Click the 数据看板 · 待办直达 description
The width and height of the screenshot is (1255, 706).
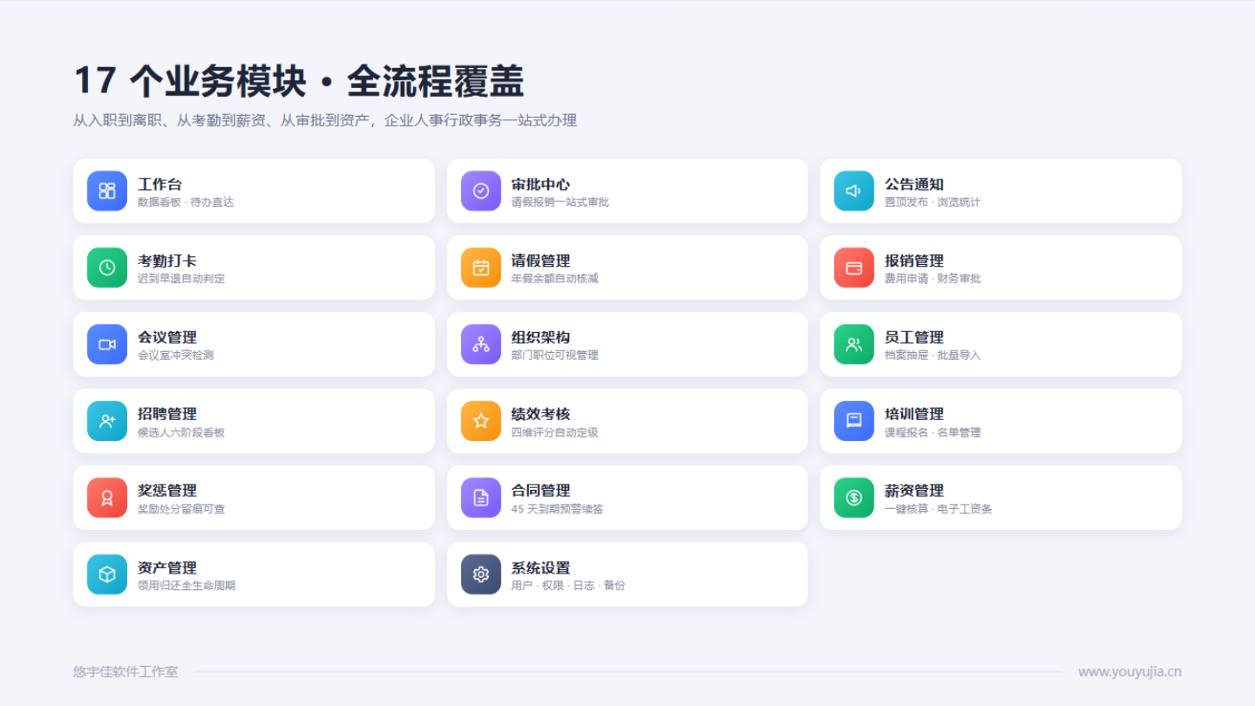(x=186, y=202)
